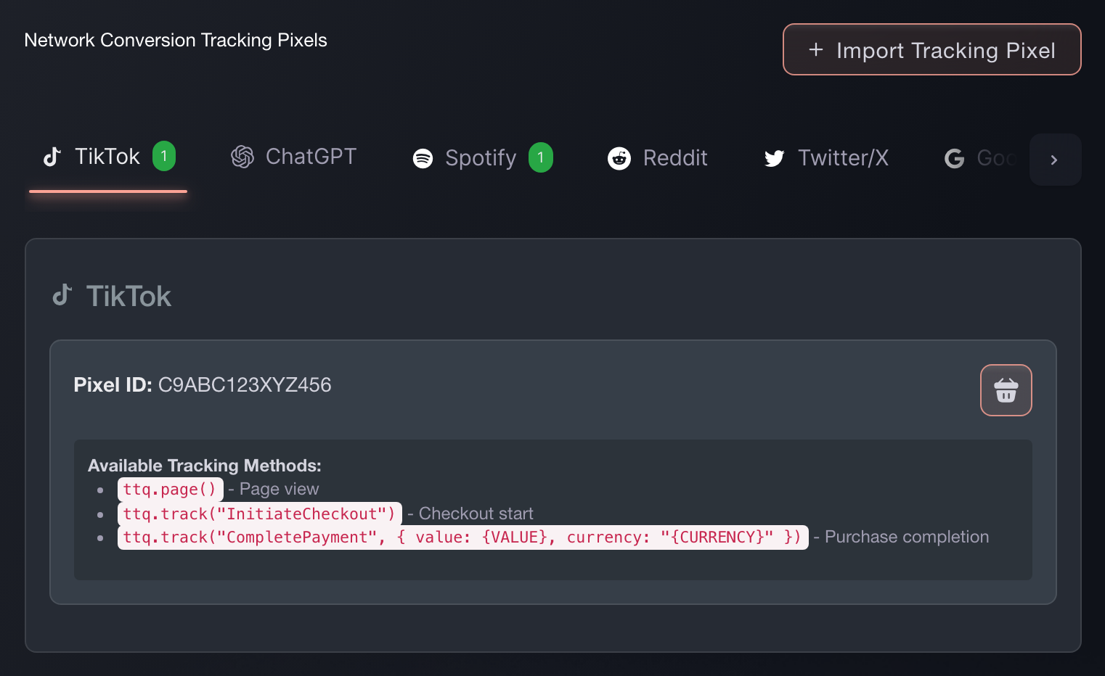Click the TikTok logo icon in the tab
Image resolution: width=1105 pixels, height=676 pixels.
coord(52,157)
